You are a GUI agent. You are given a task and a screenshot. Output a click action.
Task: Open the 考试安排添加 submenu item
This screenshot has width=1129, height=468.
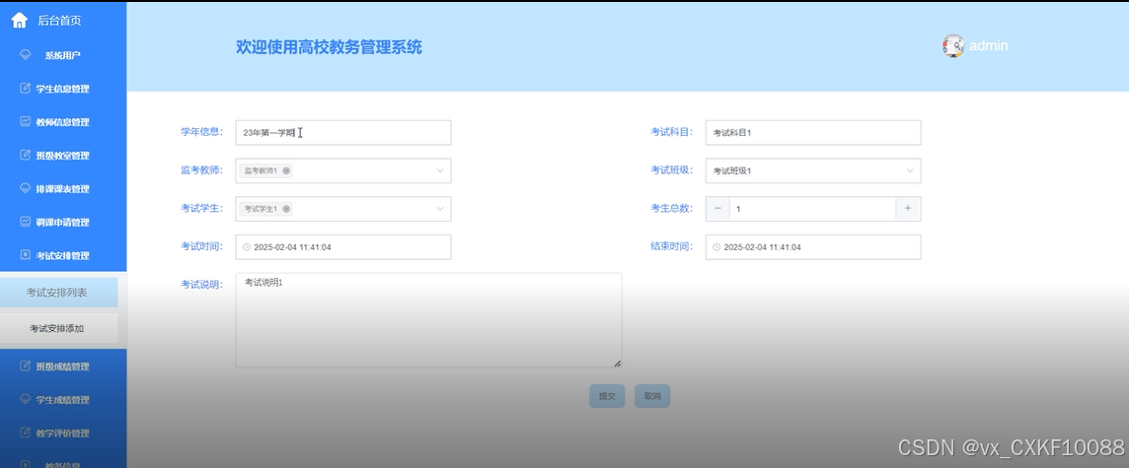click(57, 328)
